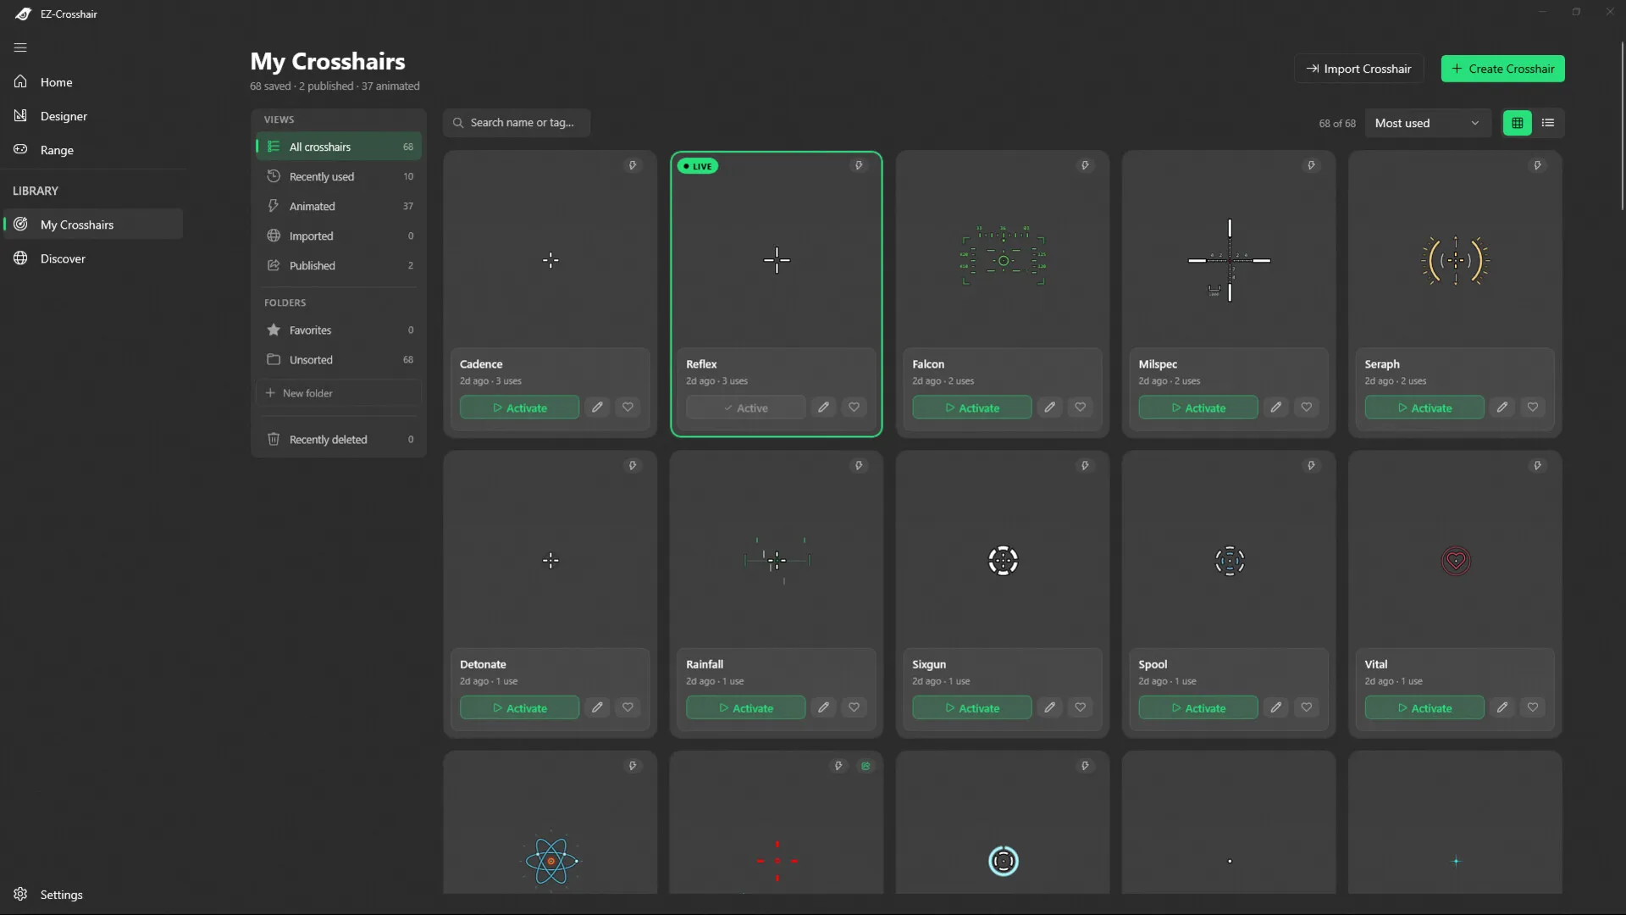Open the Designer page
The width and height of the screenshot is (1626, 915).
point(91,116)
